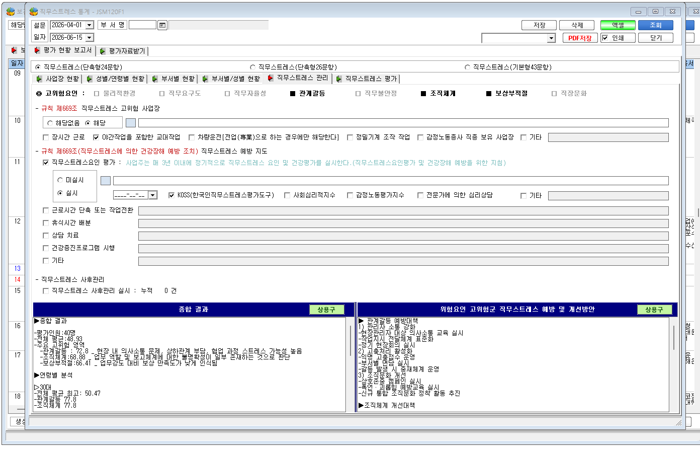Expand the 일자 end date dropdown
The height and width of the screenshot is (451, 700).
point(90,38)
